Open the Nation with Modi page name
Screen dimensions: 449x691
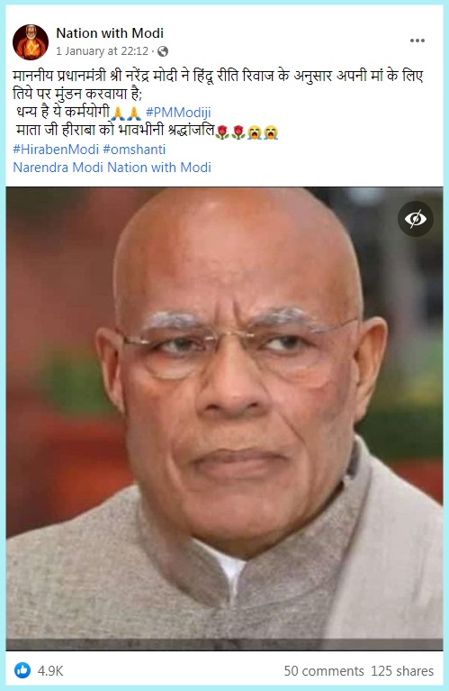[x=110, y=33]
